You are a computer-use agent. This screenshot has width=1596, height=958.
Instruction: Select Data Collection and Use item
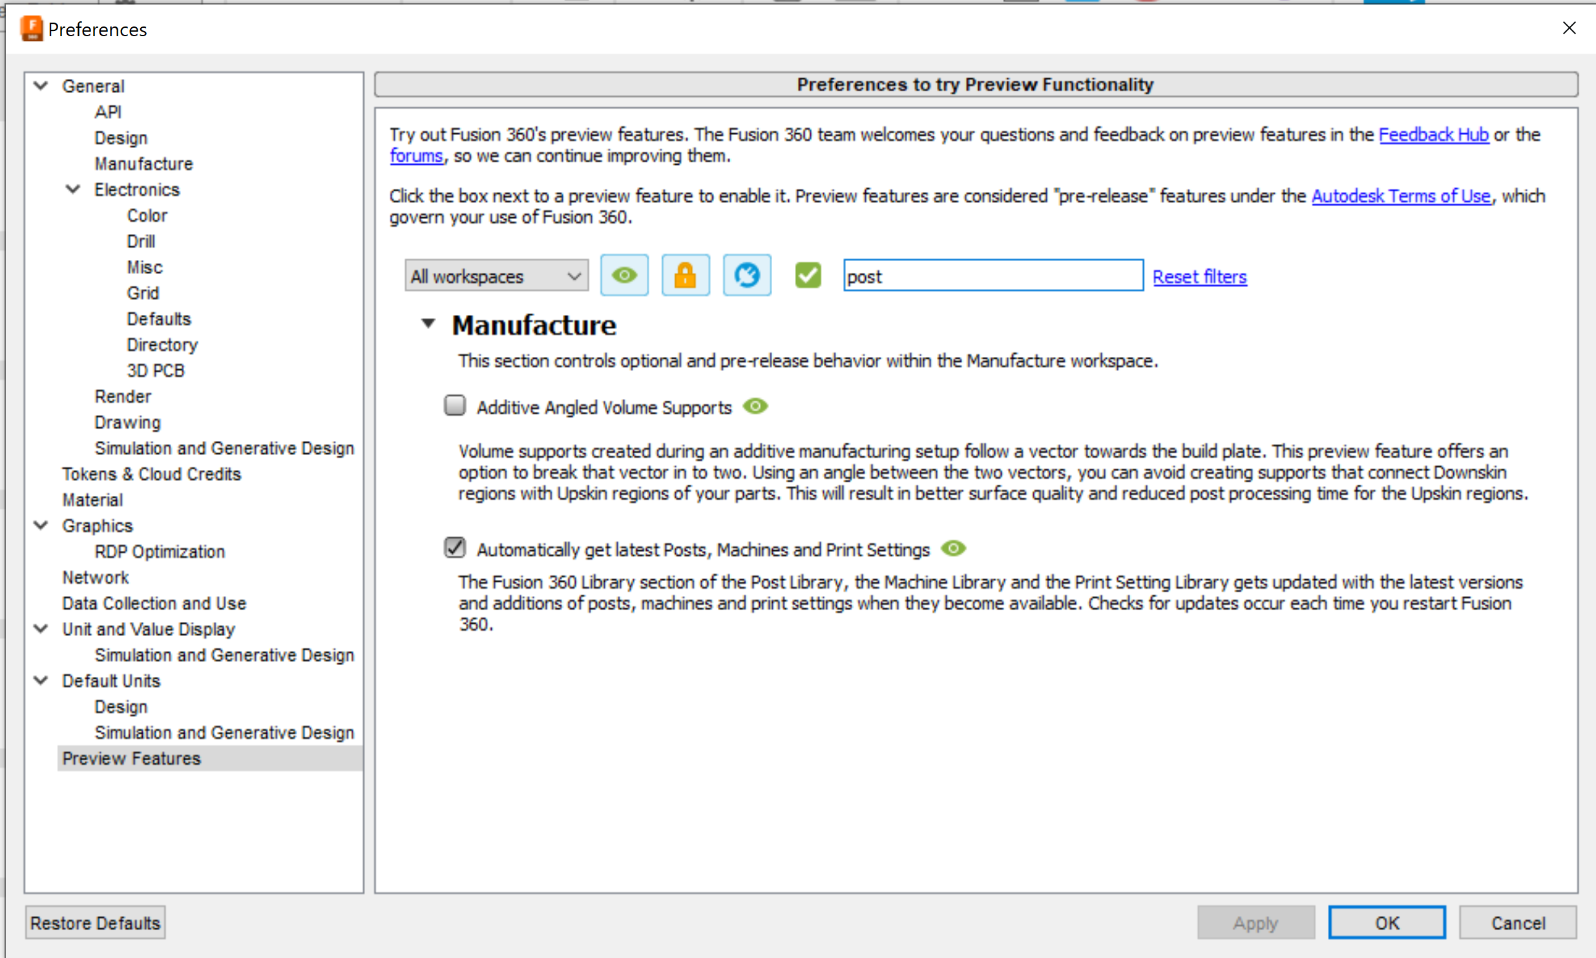[154, 603]
